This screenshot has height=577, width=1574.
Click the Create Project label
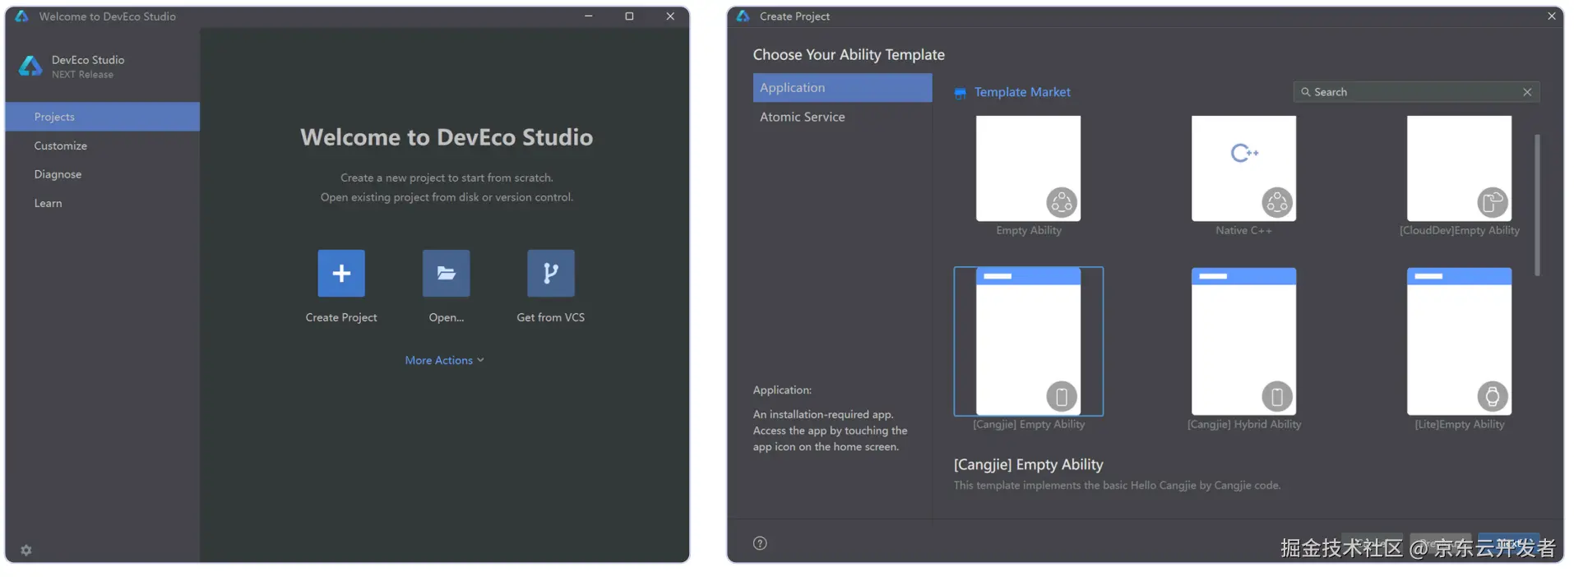point(341,317)
